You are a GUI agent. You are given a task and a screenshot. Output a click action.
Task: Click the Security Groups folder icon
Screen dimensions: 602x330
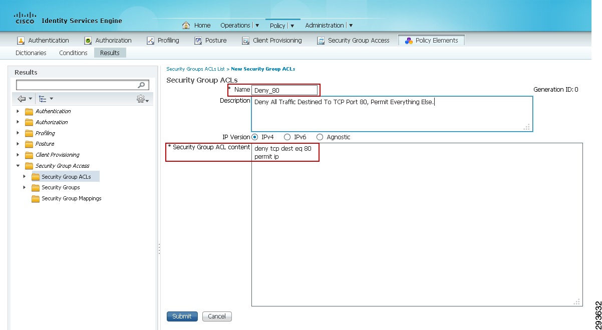[36, 188]
